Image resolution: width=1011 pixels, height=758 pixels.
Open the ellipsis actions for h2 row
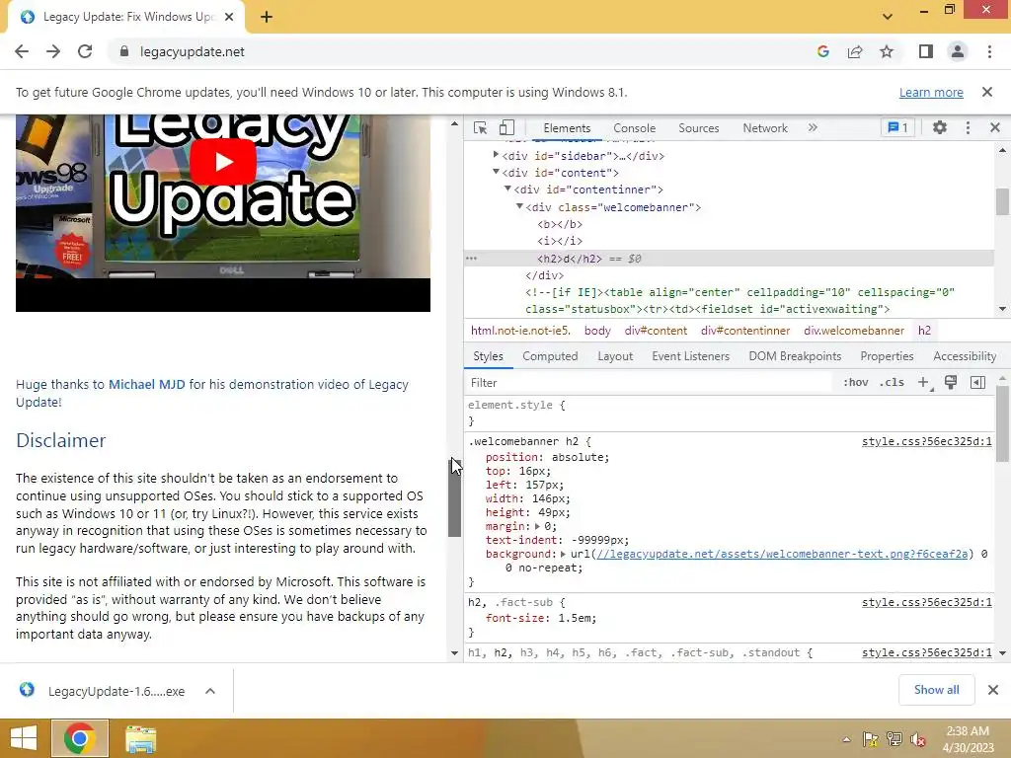click(x=471, y=259)
